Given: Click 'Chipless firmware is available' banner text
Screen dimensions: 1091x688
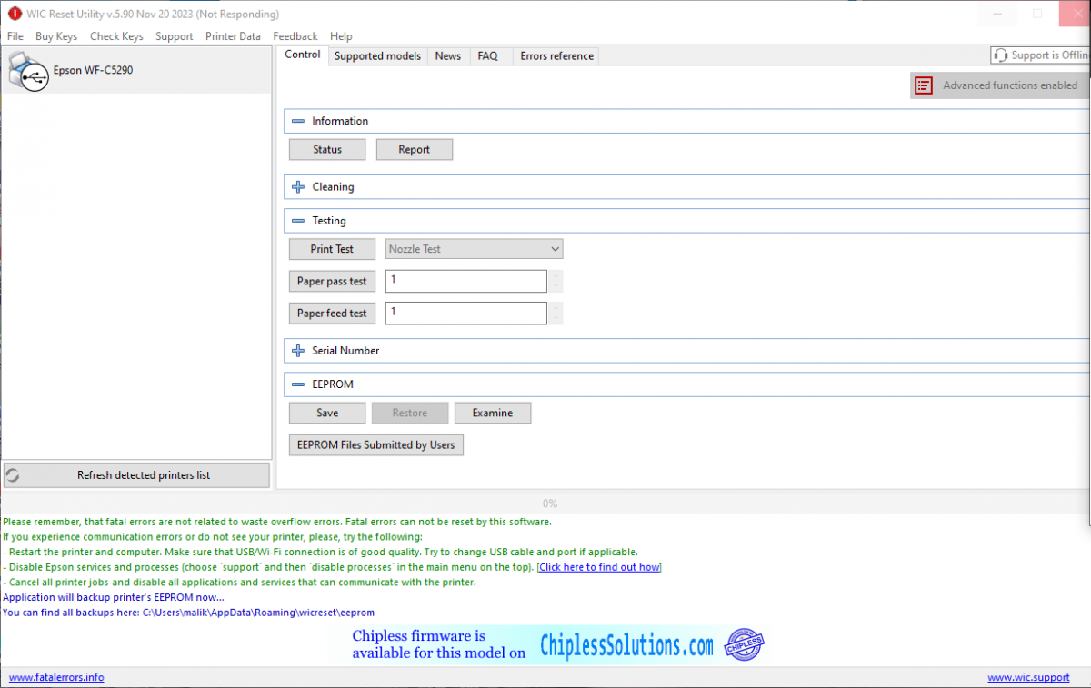Looking at the screenshot, I should [439, 644].
